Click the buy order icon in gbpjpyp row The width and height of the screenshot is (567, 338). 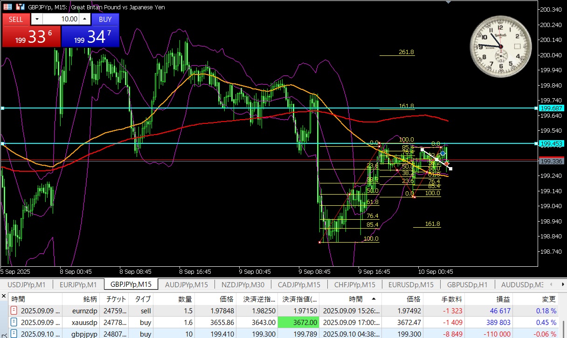[x=14, y=334]
